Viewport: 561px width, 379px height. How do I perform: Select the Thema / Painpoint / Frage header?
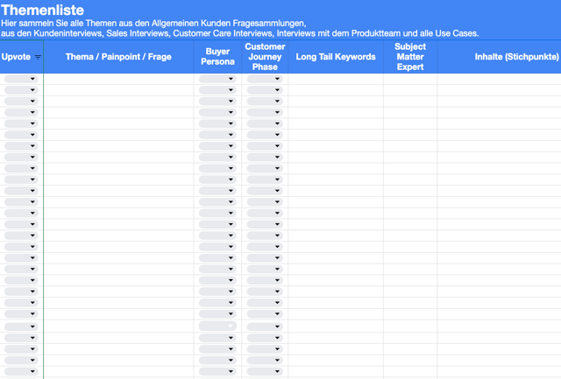pyautogui.click(x=118, y=57)
